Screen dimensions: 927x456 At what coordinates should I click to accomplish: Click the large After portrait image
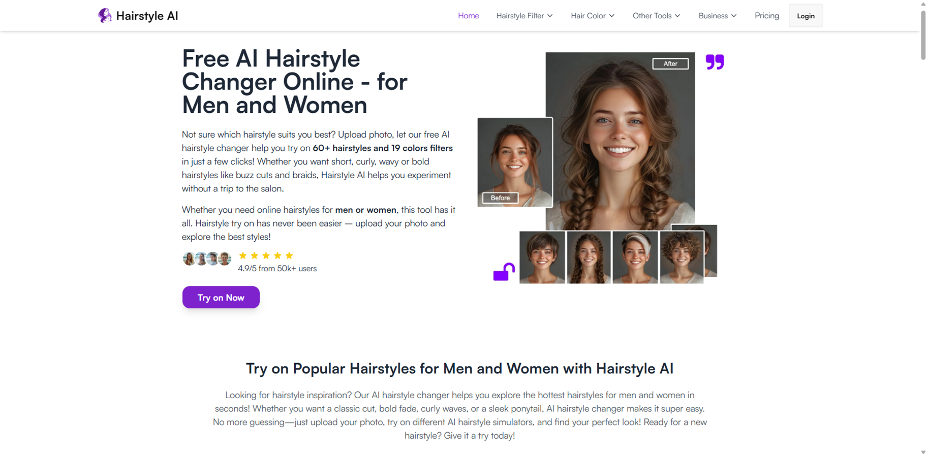[620, 141]
